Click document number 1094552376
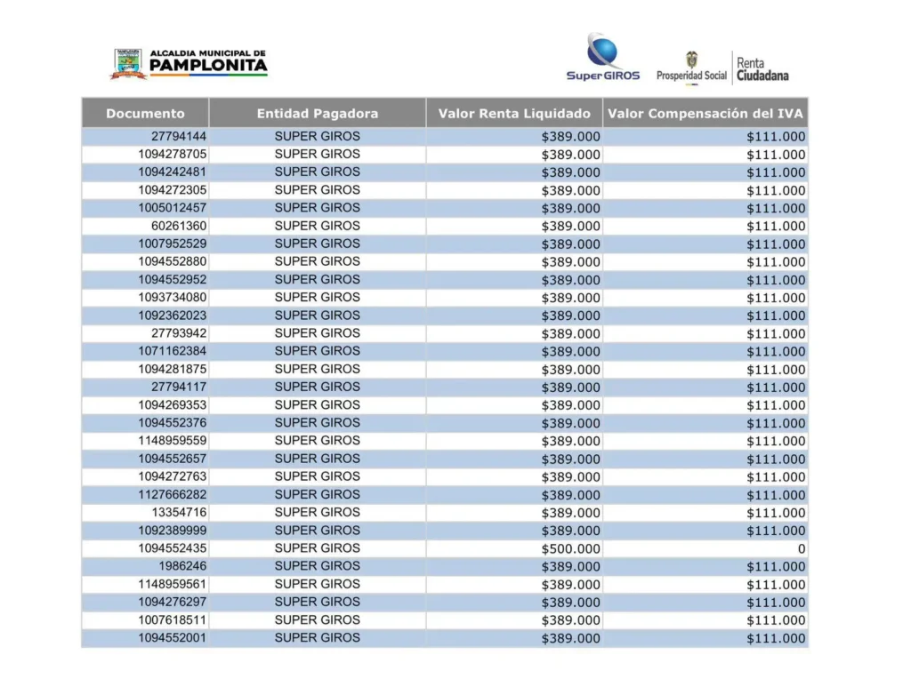This screenshot has height=679, width=911. (x=172, y=423)
